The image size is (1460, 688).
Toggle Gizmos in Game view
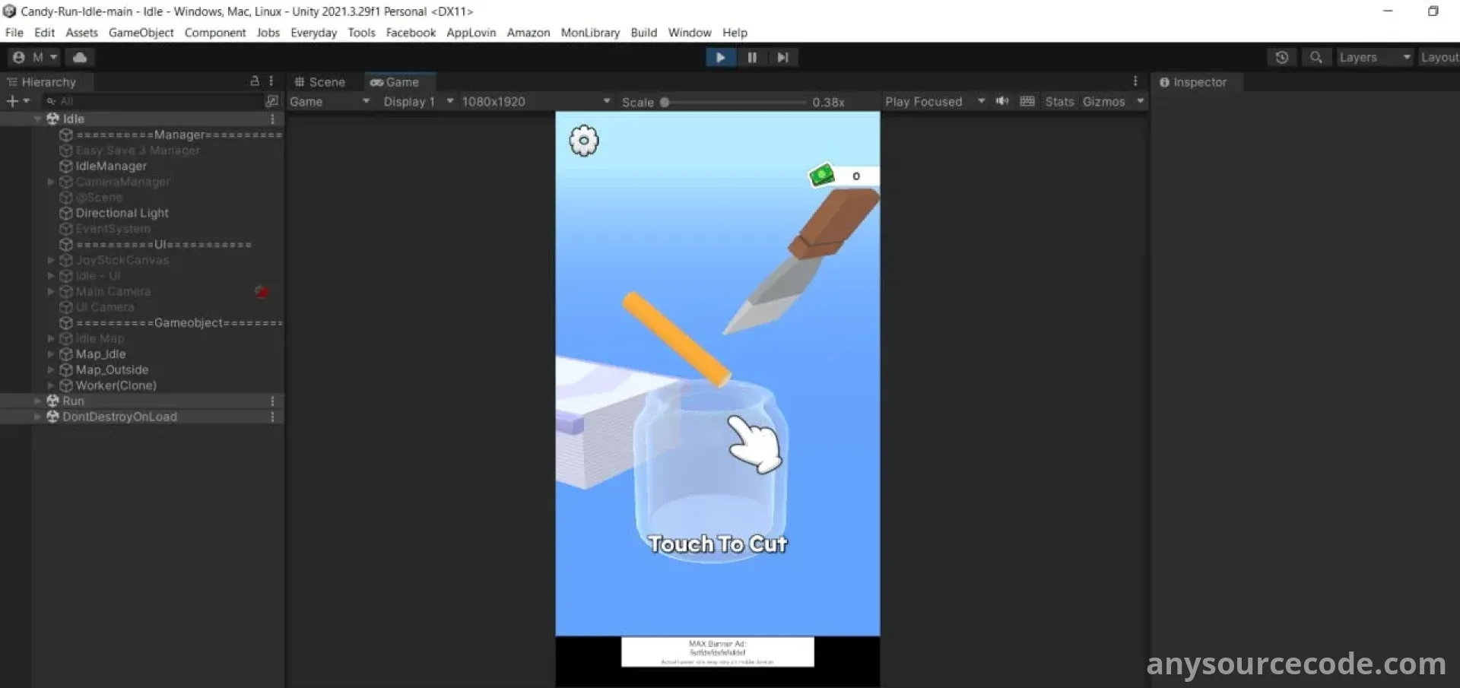1103,102
